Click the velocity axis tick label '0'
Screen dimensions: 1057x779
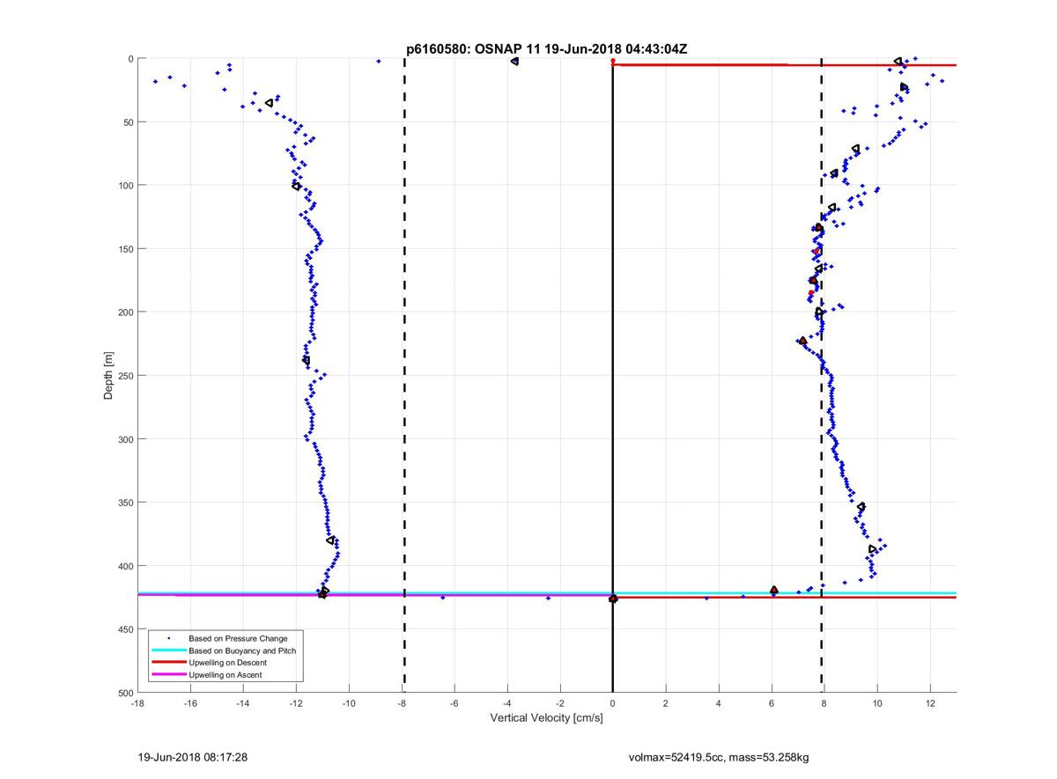click(x=613, y=703)
